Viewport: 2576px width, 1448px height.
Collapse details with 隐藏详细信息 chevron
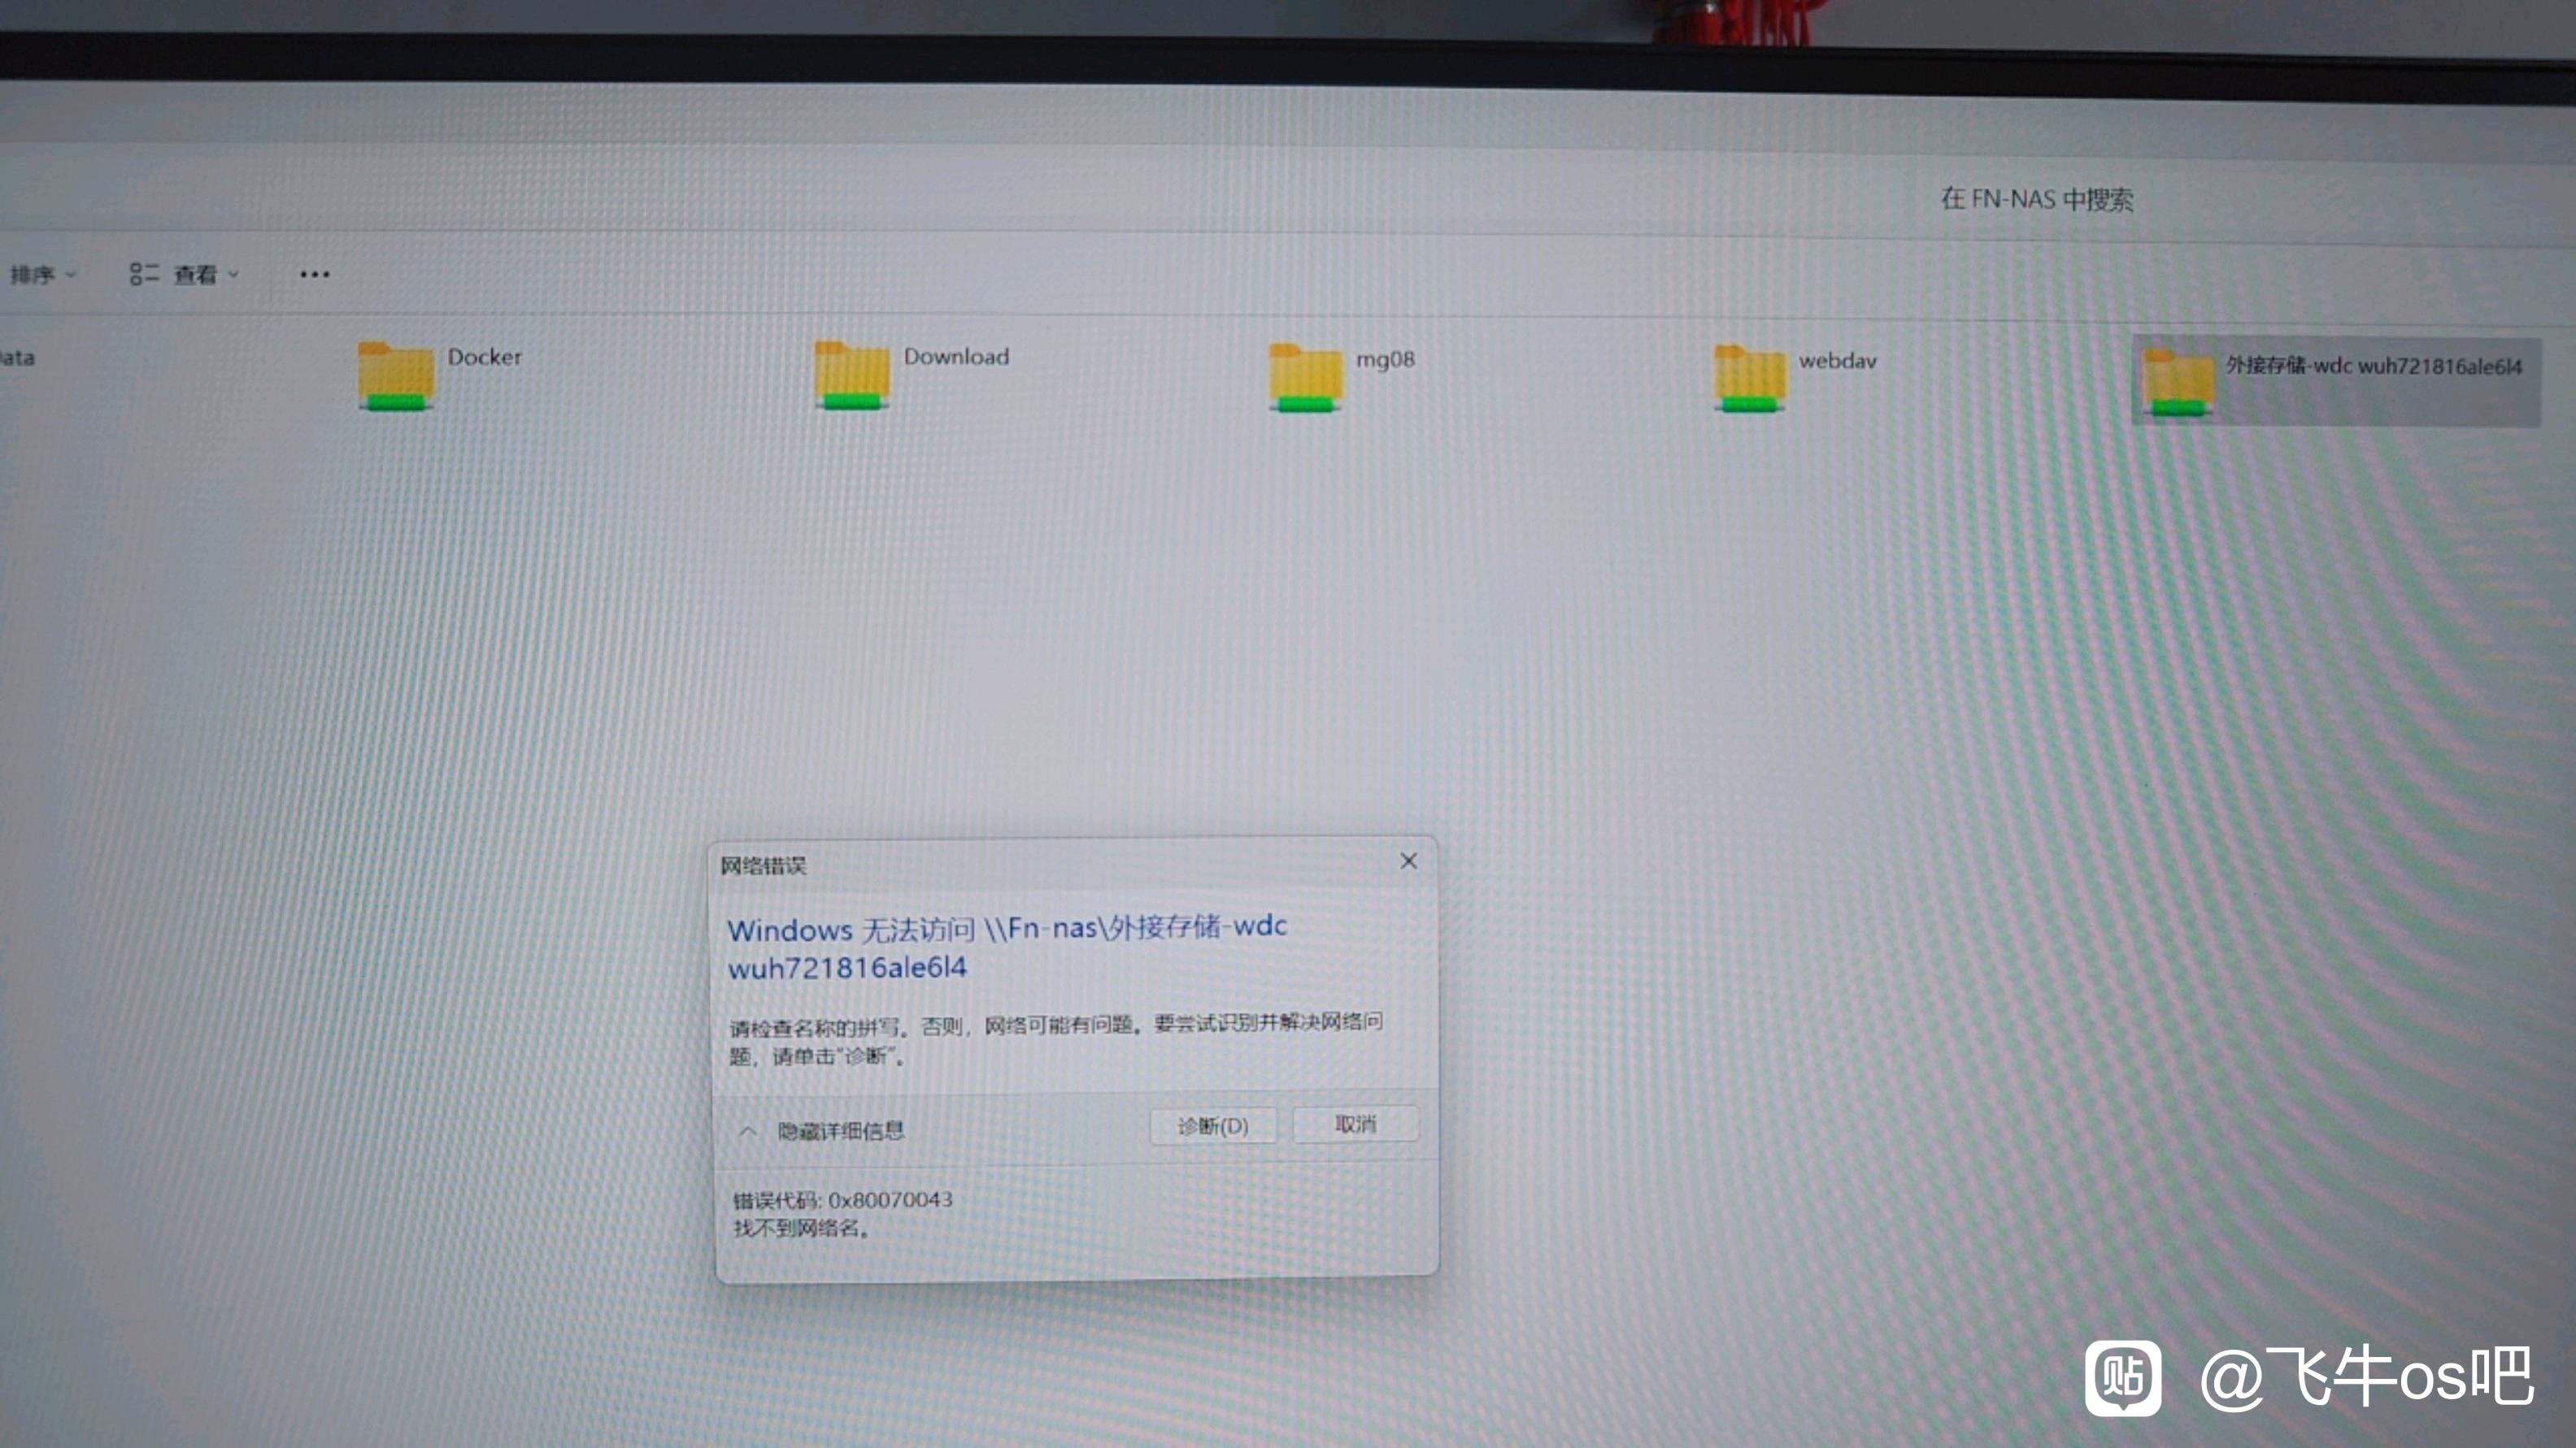tap(747, 1131)
